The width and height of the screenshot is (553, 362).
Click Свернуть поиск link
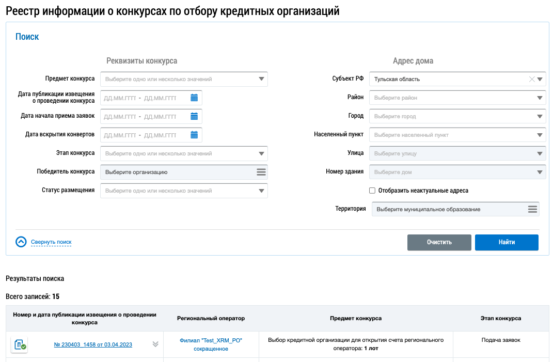[x=51, y=242]
